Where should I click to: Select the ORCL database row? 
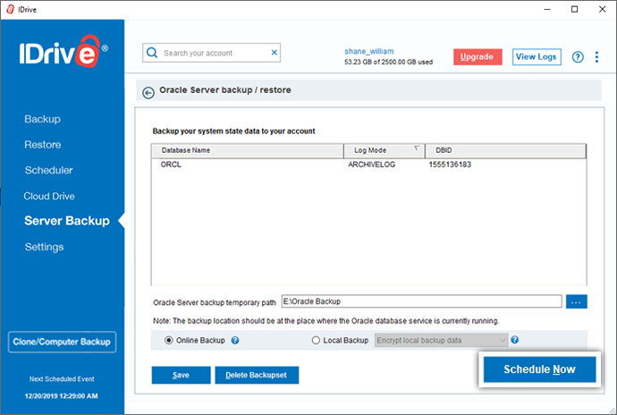[x=368, y=165]
